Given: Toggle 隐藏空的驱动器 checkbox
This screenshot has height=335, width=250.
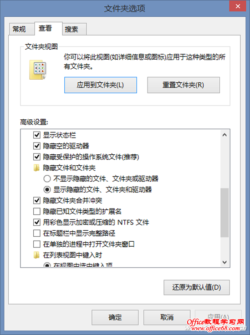Looking at the screenshot, I should coord(37,146).
